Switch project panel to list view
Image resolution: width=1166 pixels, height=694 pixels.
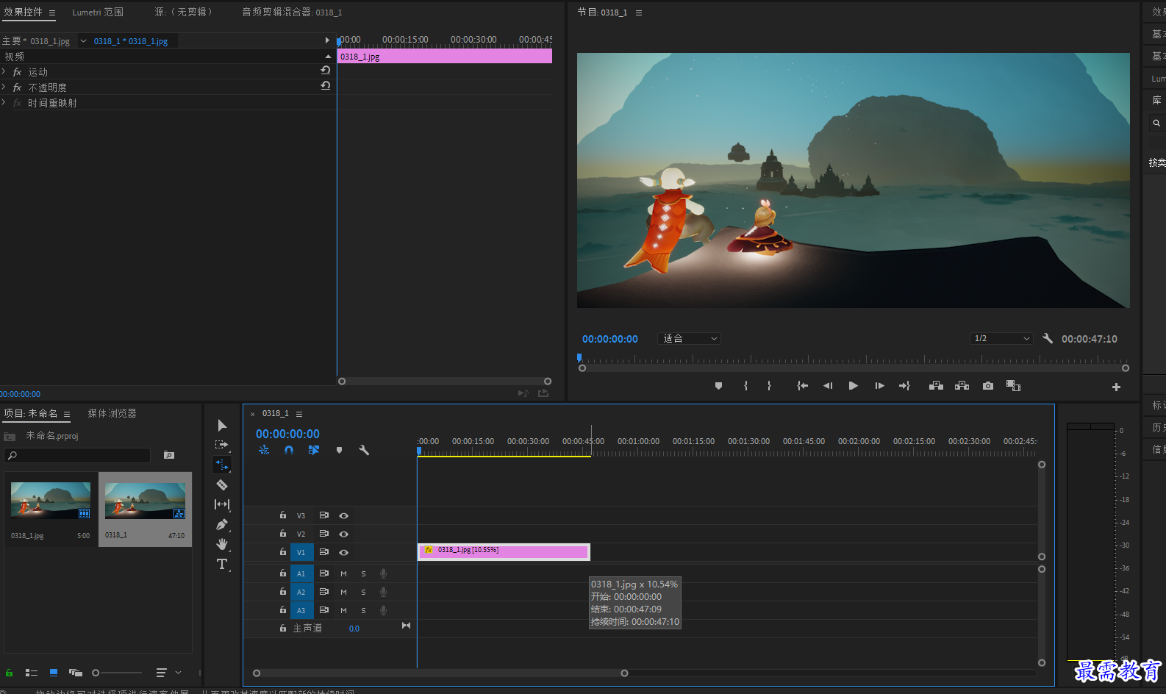32,673
